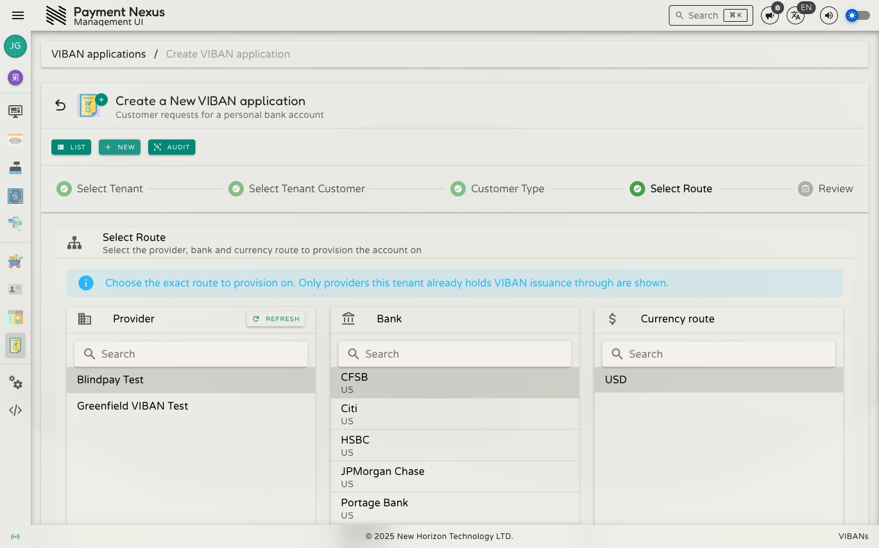Viewport: 879px width, 548px height.
Task: Select the CFSB bank
Action: [455, 383]
